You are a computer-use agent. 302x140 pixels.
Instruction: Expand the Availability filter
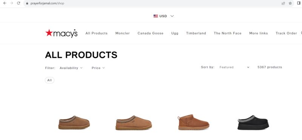(71, 68)
